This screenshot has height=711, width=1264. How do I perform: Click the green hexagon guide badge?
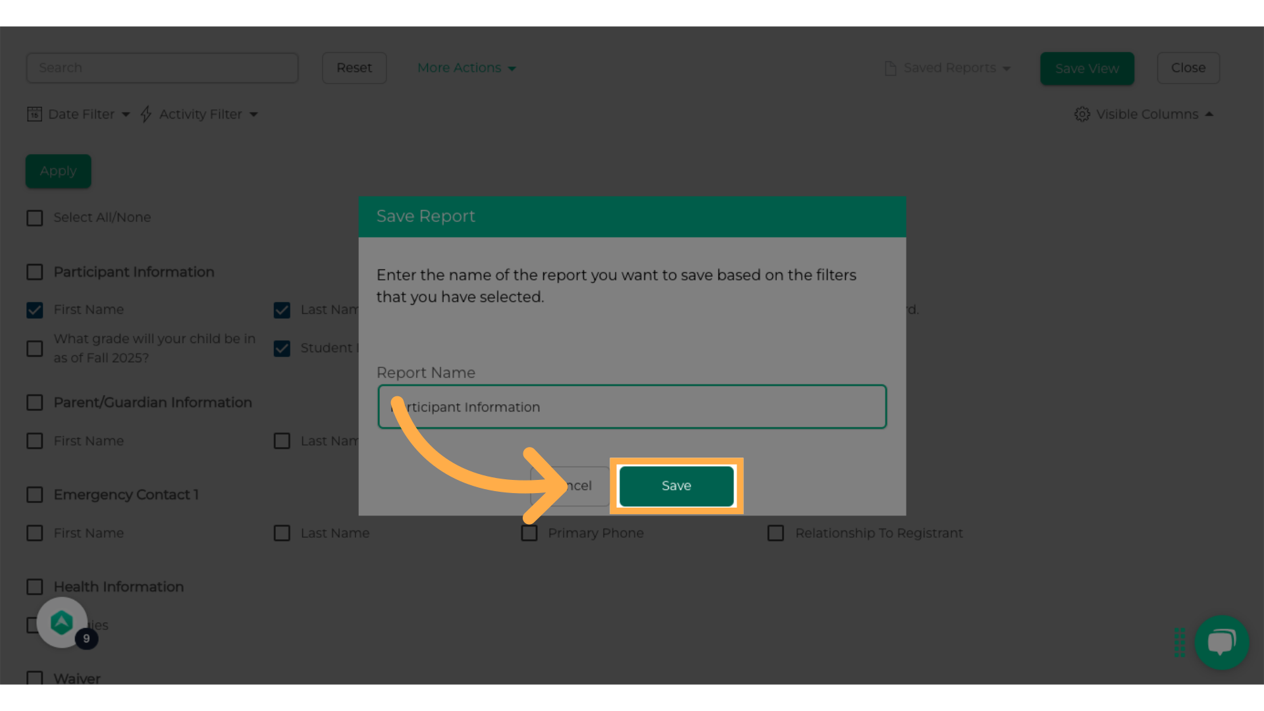[x=61, y=622]
